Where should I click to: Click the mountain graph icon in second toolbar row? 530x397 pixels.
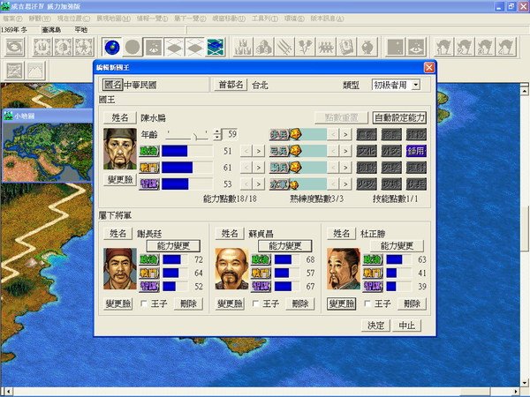click(x=35, y=71)
